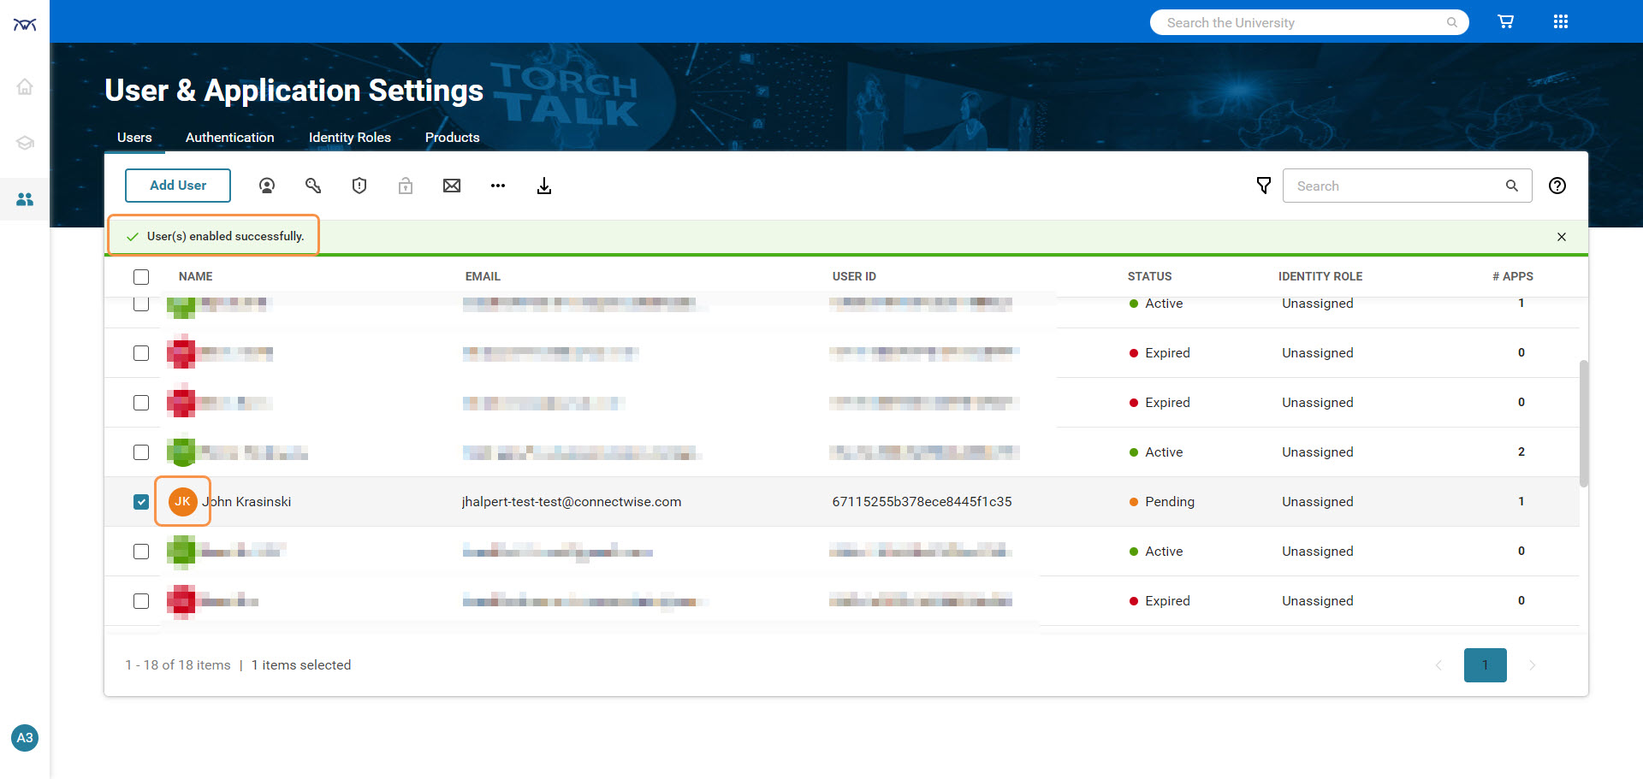Click the Search the University field
This screenshot has width=1643, height=779.
pyautogui.click(x=1301, y=23)
